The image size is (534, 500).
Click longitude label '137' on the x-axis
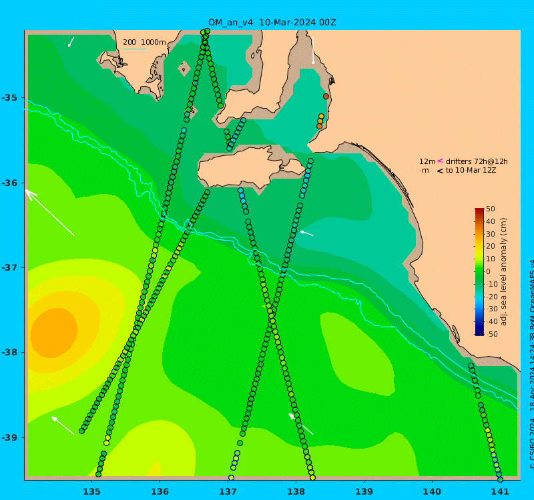tap(228, 491)
